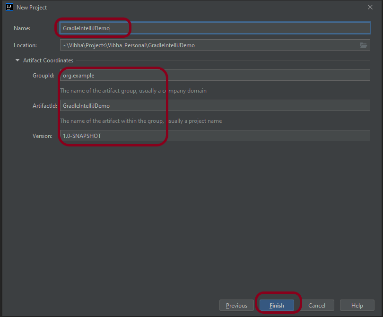Click the 'New Project' title text
This screenshot has width=383, height=317.
[32, 8]
